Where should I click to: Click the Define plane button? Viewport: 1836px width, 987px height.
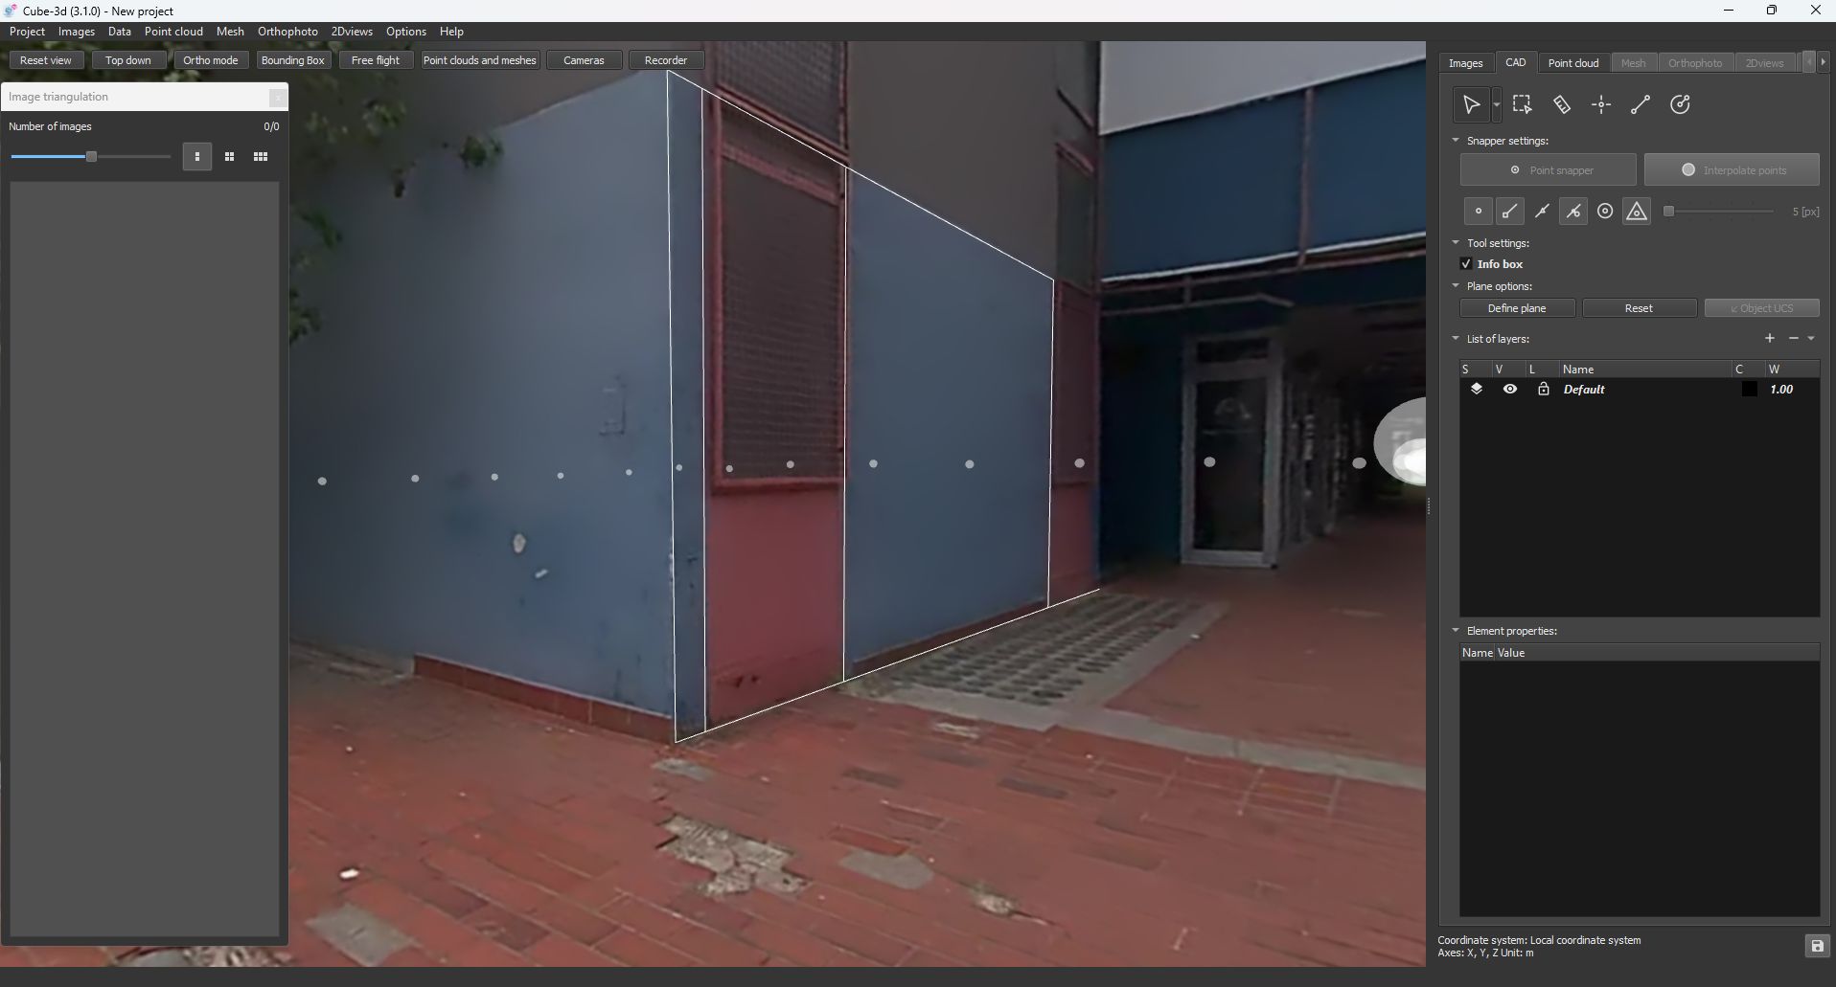click(x=1516, y=308)
